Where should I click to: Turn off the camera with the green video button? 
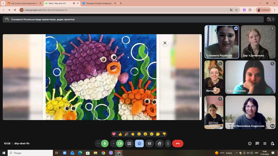[120, 143]
